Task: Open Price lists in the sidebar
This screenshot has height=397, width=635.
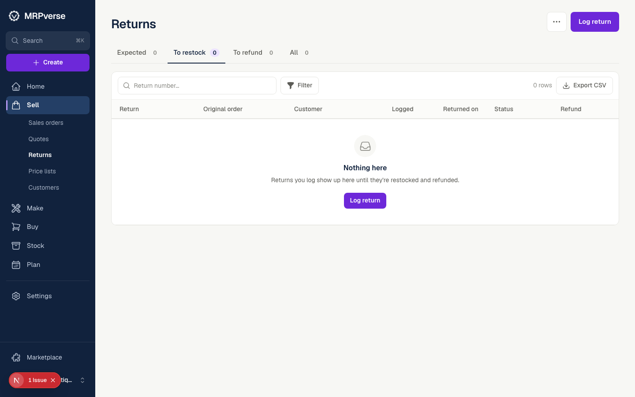Action: pos(42,171)
